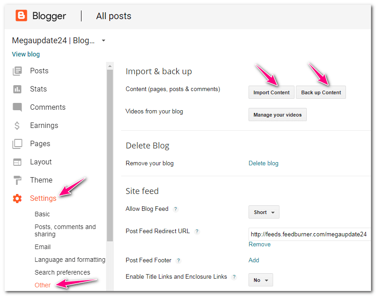Click the Comments speech bubble icon
The height and width of the screenshot is (296, 376).
pyautogui.click(x=17, y=107)
